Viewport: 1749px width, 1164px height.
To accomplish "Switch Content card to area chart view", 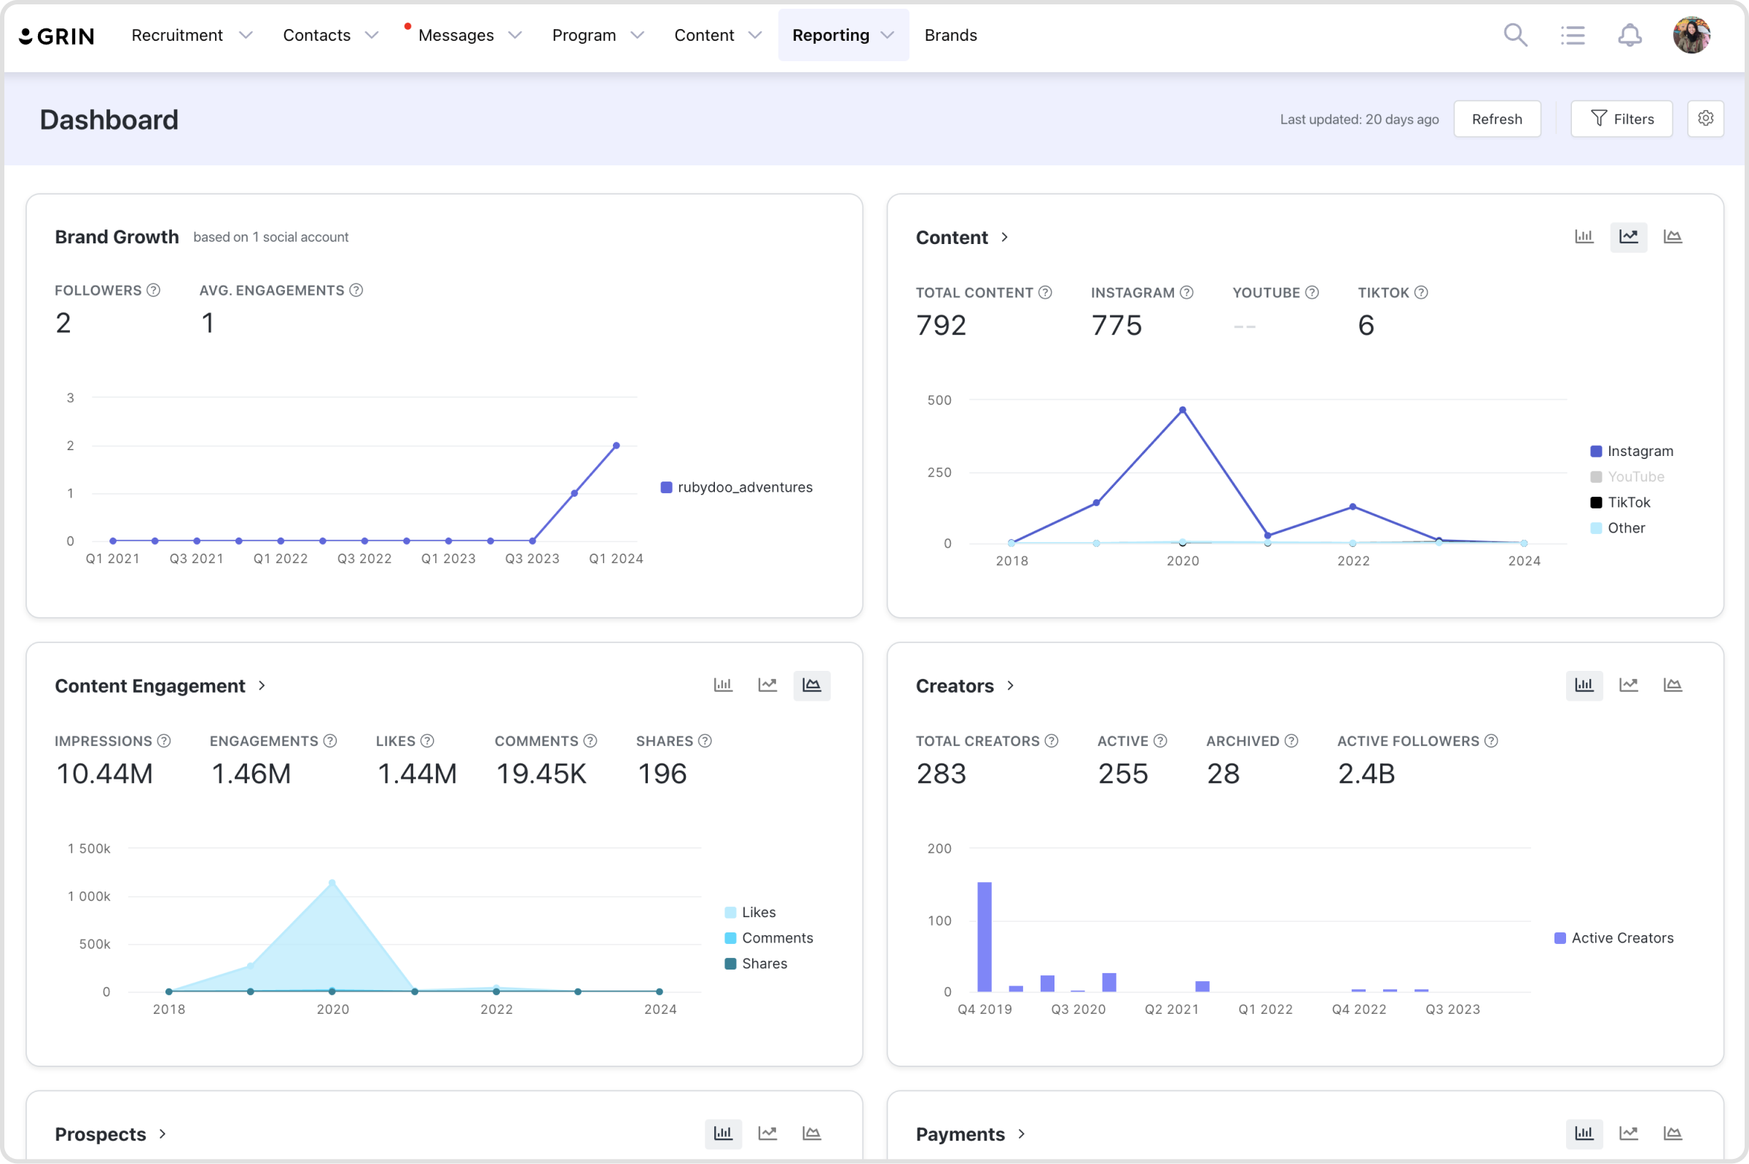I will click(1672, 237).
